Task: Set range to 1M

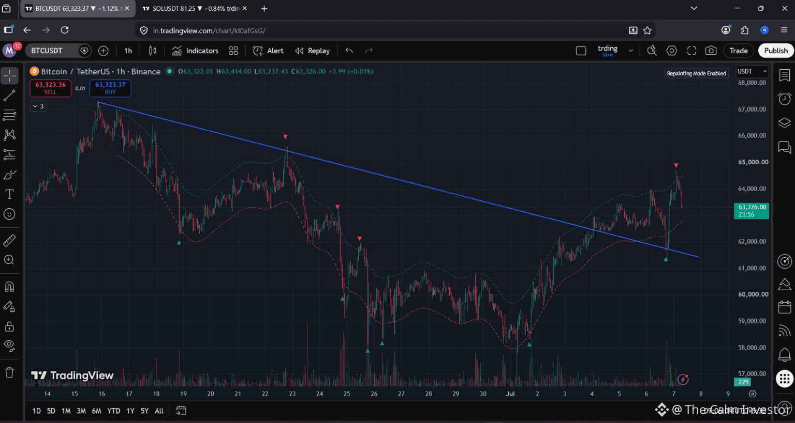Action: [66, 411]
